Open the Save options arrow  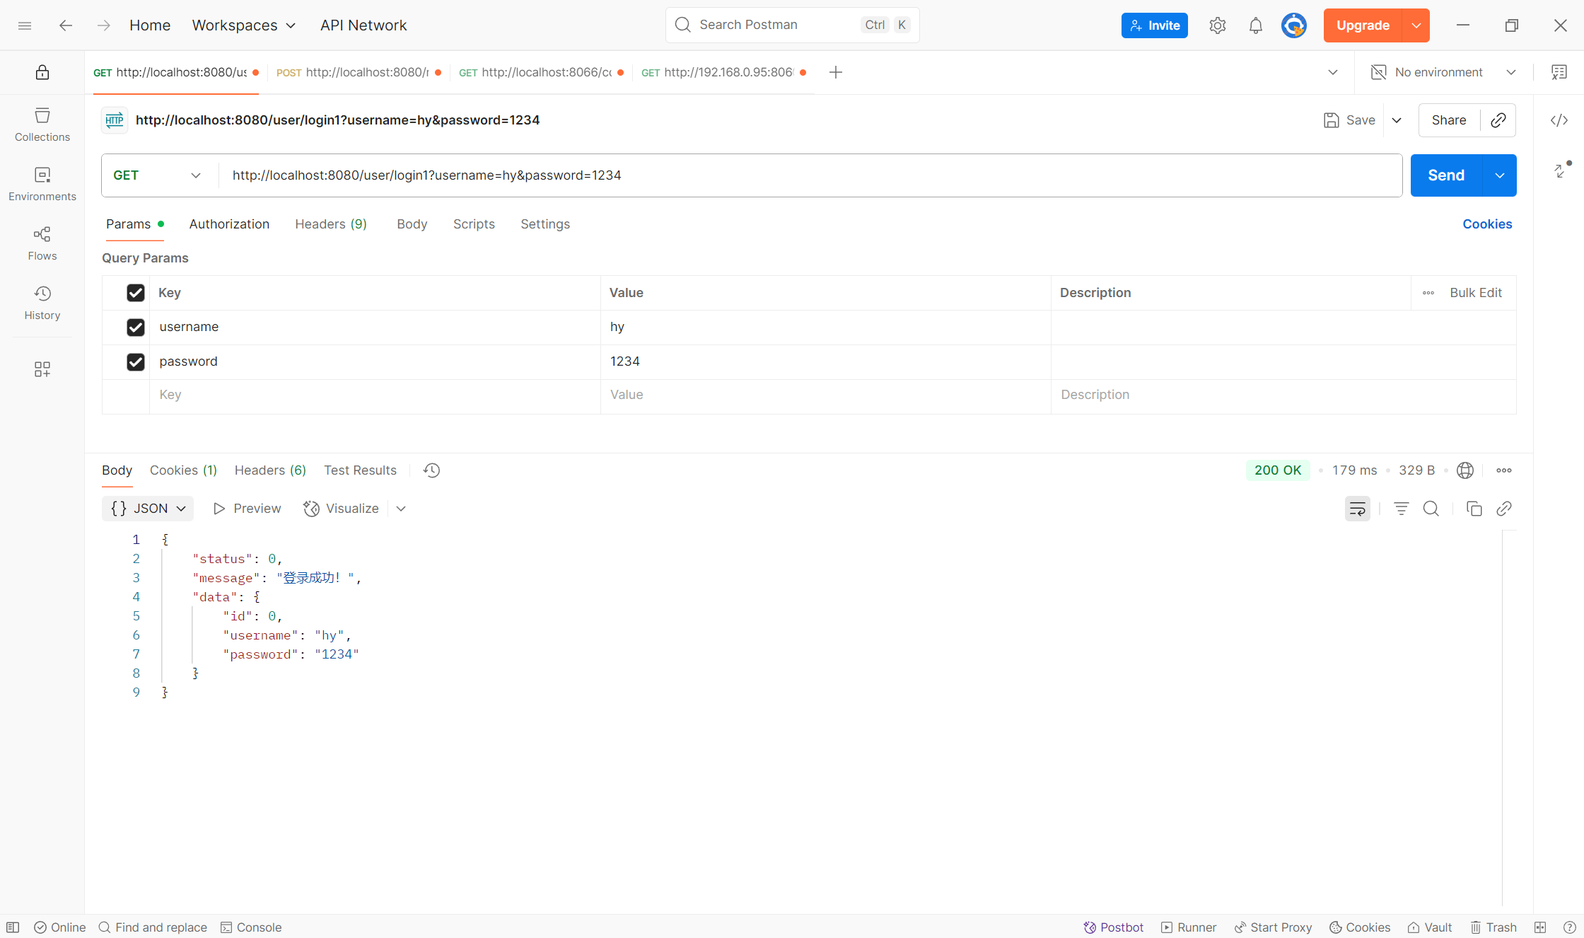(x=1397, y=120)
